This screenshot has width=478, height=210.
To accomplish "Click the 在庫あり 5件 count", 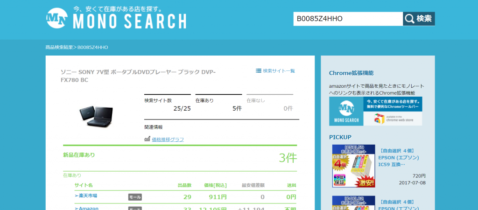I will click(x=237, y=108).
